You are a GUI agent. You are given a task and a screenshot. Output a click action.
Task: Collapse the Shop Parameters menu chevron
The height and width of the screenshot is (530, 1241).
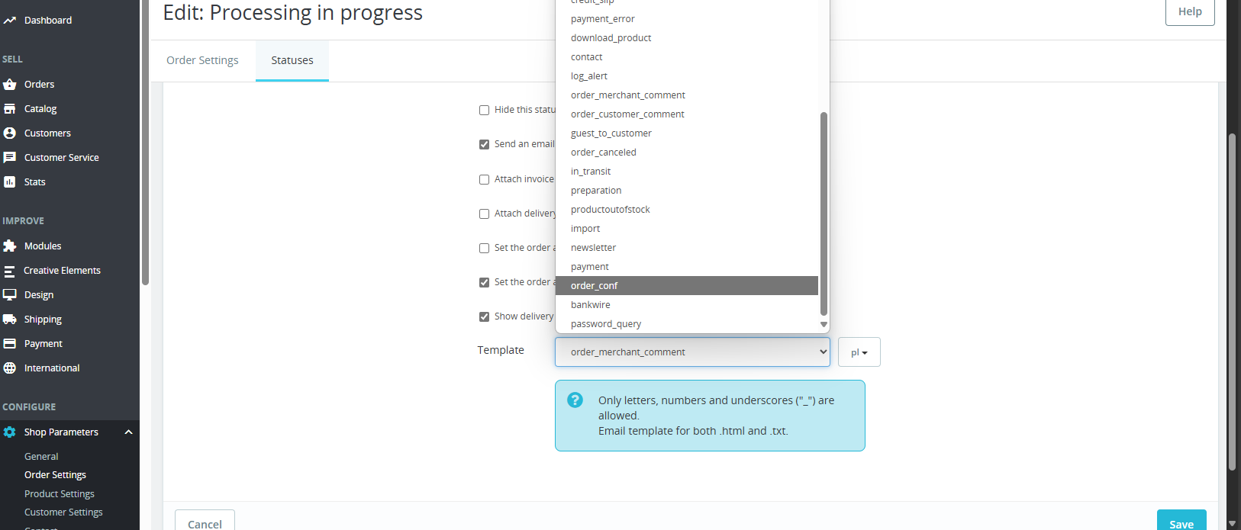pyautogui.click(x=129, y=432)
